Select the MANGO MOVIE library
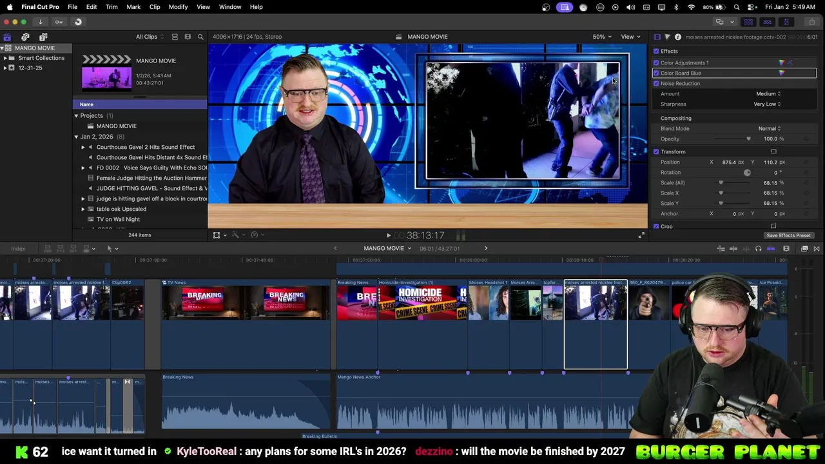Image resolution: width=825 pixels, height=464 pixels. pyautogui.click(x=35, y=48)
